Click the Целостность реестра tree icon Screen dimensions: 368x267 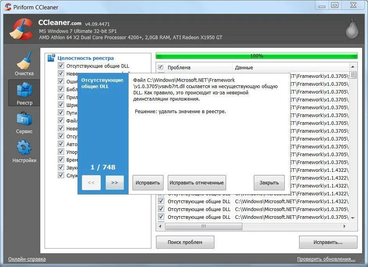[x=51, y=58]
